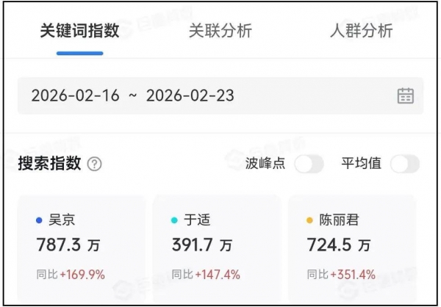Select the 陈丽君 keyword name
Screen dimensions: 441x307
(x=339, y=220)
